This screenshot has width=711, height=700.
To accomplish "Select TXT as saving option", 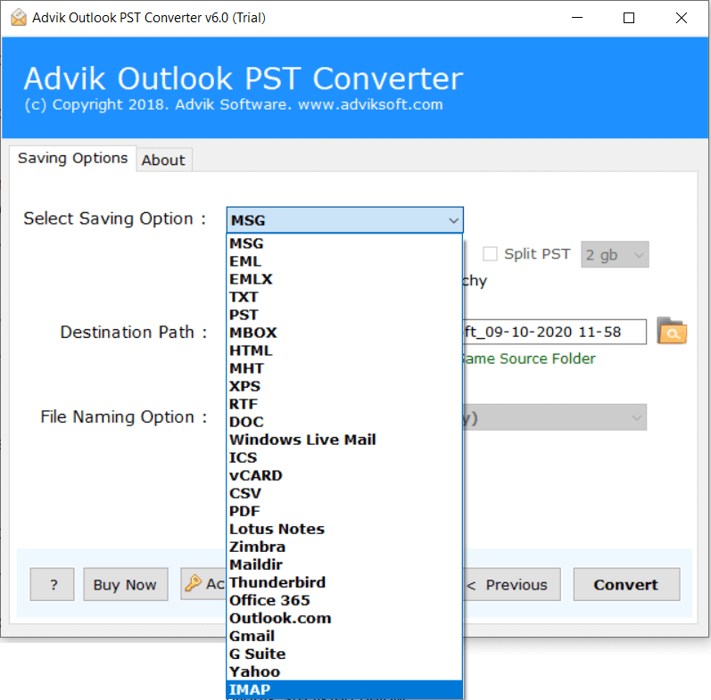I will 344,297.
